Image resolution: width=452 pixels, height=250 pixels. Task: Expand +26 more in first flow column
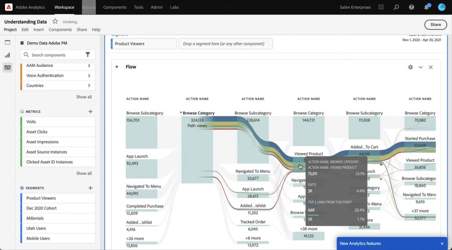pos(135,239)
